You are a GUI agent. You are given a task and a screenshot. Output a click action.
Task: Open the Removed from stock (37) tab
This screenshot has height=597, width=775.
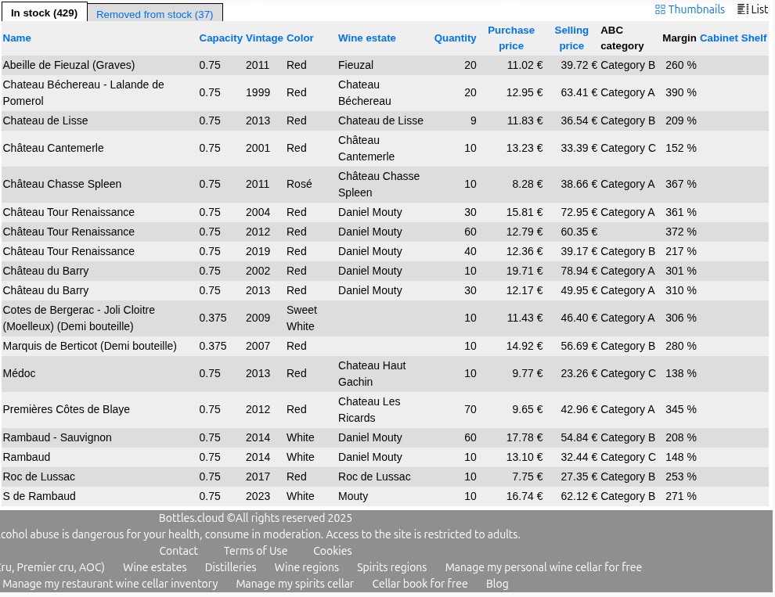pos(154,14)
